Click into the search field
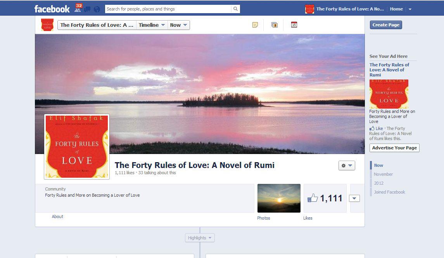This screenshot has height=258, width=444. (x=168, y=9)
